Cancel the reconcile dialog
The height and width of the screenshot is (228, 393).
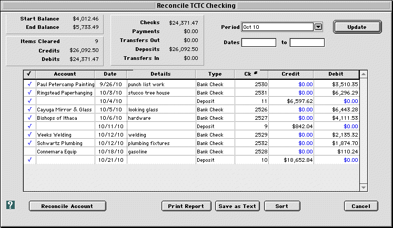361,206
